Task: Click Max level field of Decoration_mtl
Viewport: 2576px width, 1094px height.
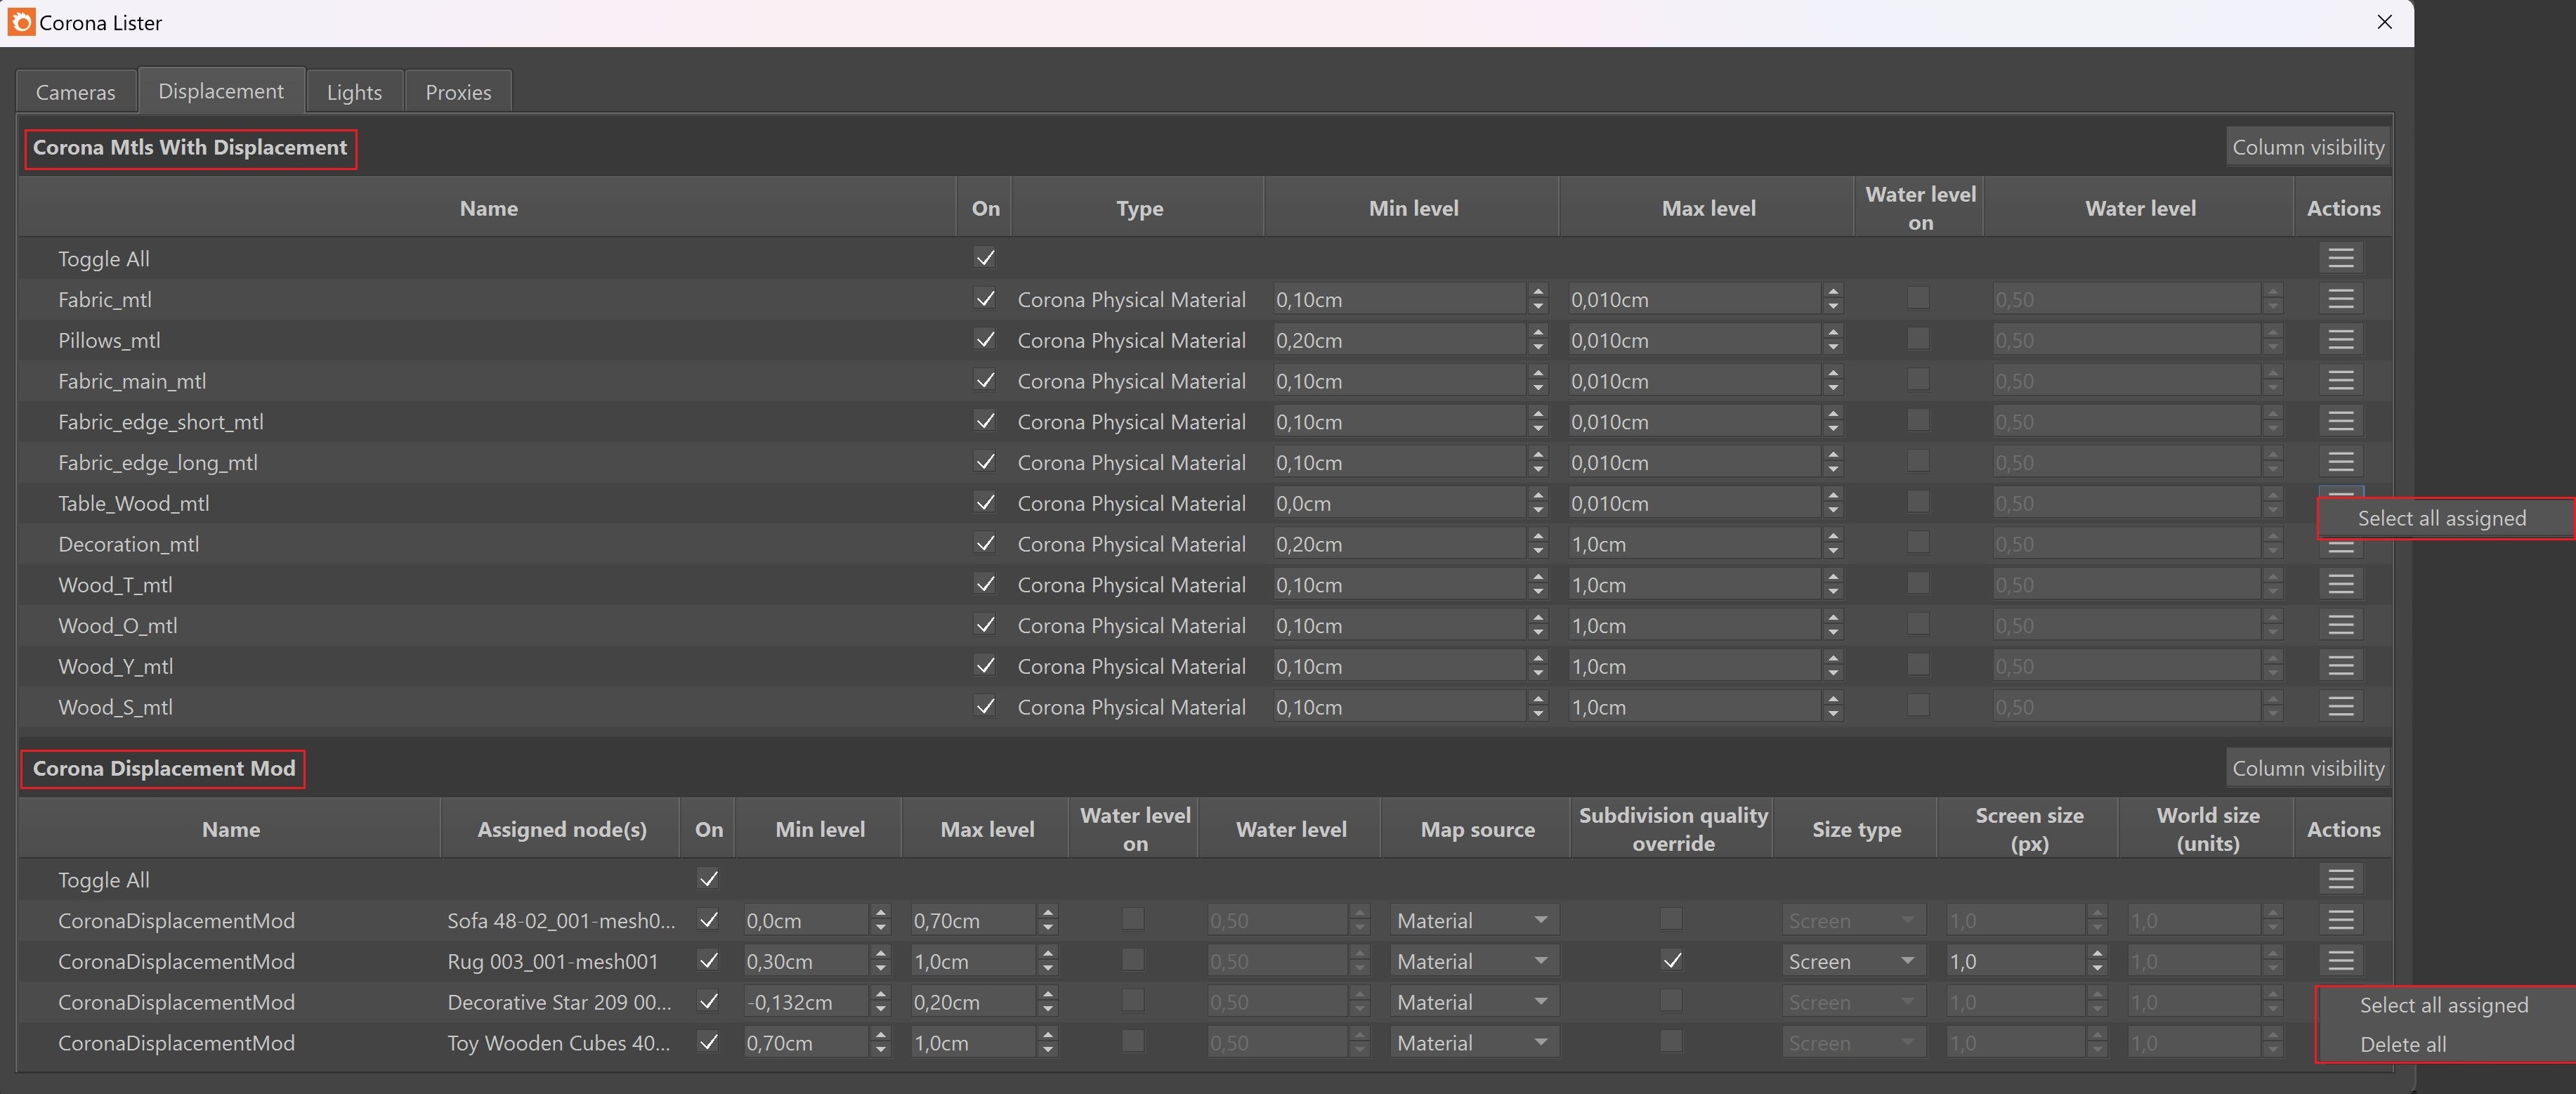Action: 1694,544
